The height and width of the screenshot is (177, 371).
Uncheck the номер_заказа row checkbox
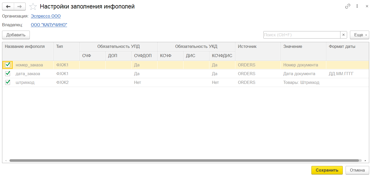(x=8, y=65)
